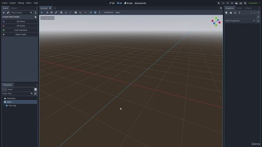Screen dimensions: 262x147
Task: Select the Inspector tab
Action: click(x=230, y=8)
